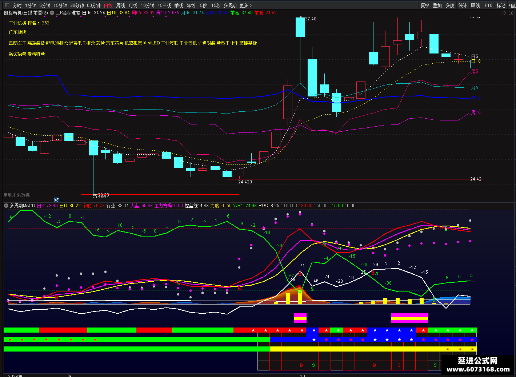Expand the main chart indicator dropdown arrow
The width and height of the screenshot is (516, 377).
tap(52, 13)
